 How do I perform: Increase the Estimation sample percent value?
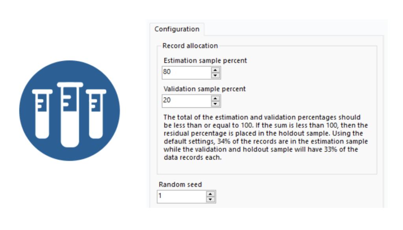pos(215,70)
